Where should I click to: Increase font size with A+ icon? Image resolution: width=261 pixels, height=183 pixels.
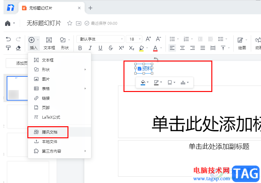click(x=148, y=39)
